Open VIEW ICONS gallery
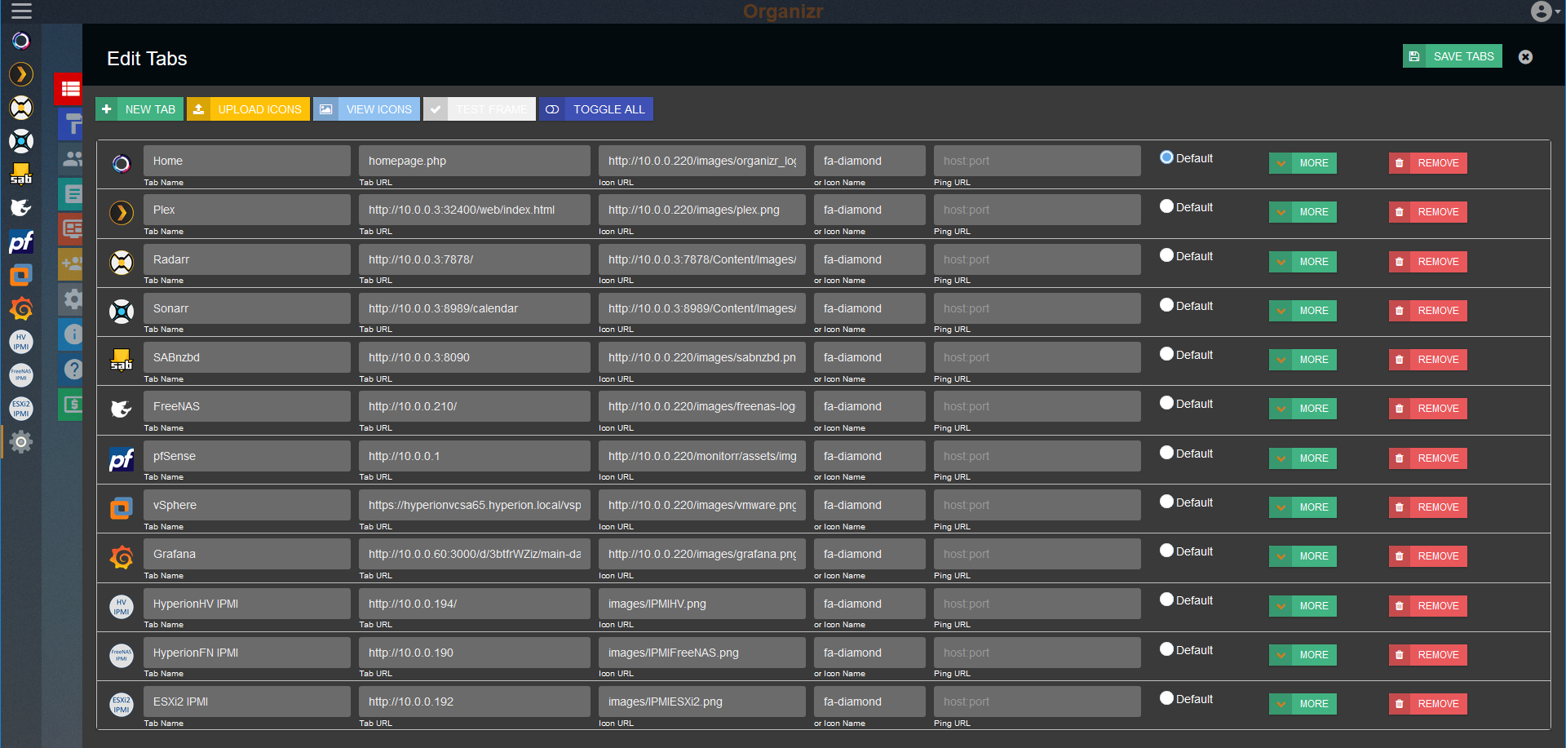Viewport: 1566px width, 748px height. point(366,109)
